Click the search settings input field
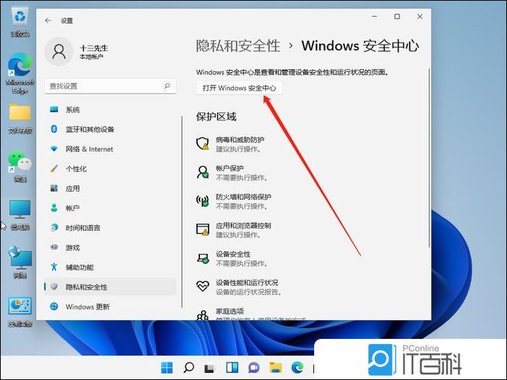 tap(110, 86)
